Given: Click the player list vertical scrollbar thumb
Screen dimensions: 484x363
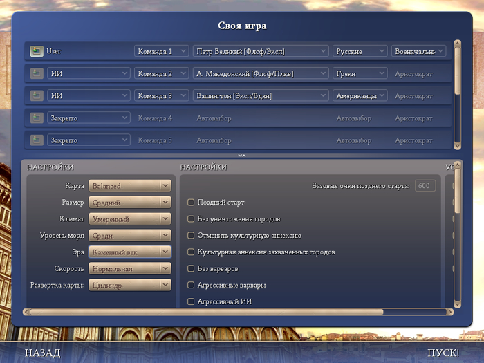Looking at the screenshot, I should tap(458, 71).
